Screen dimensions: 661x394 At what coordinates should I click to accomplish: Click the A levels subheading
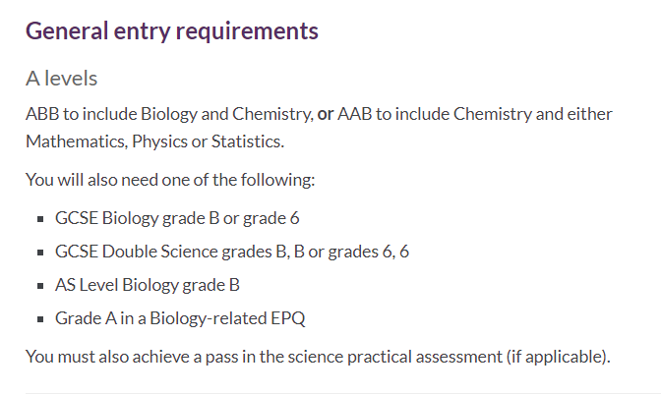pos(62,79)
